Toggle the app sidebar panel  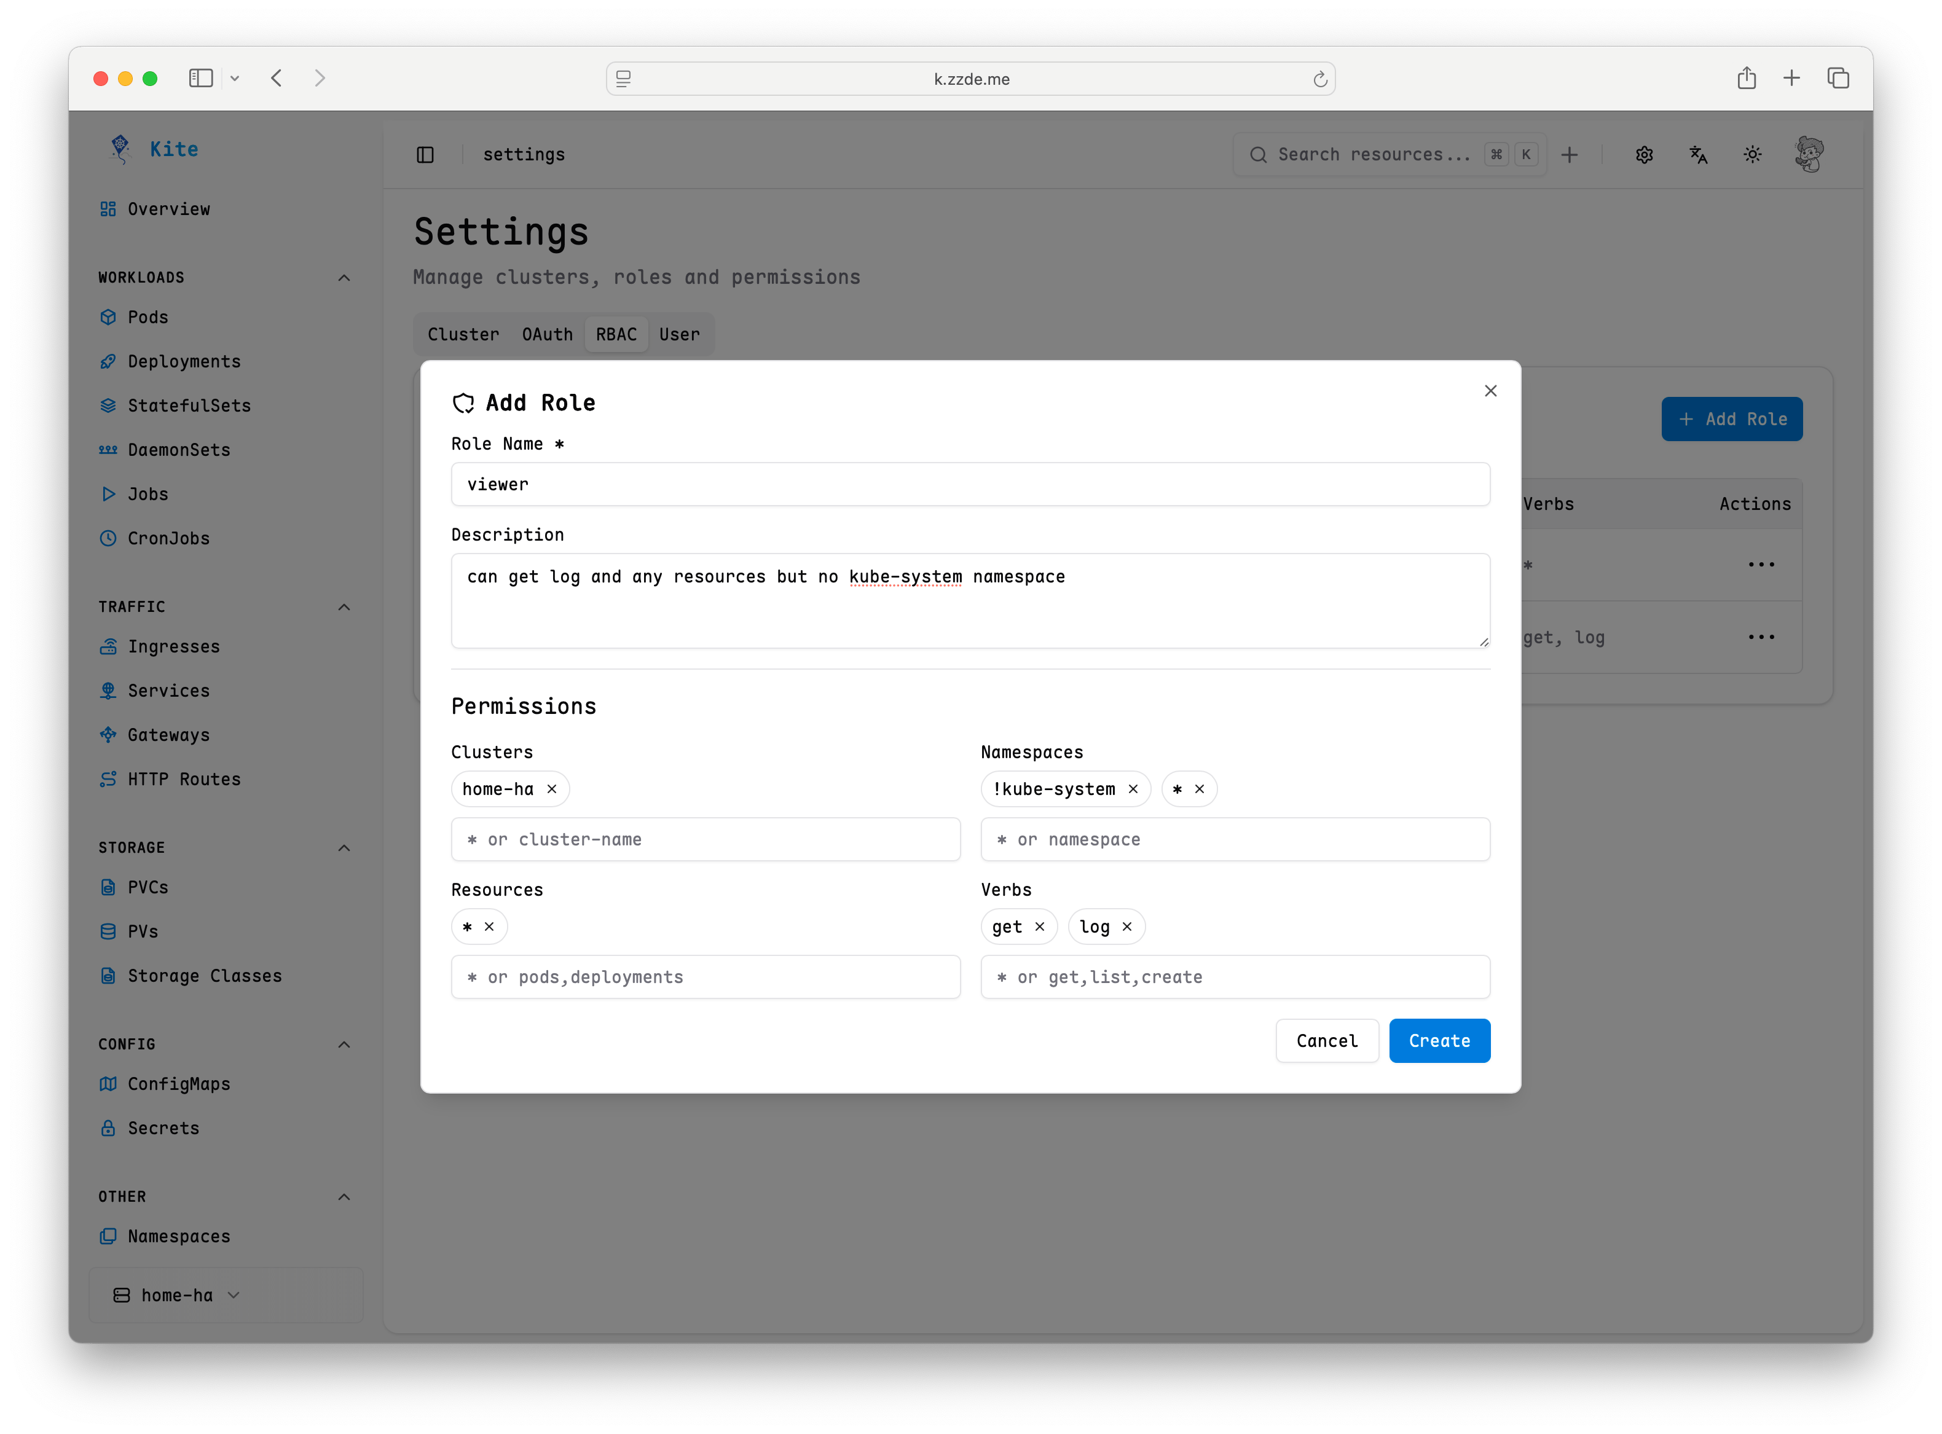[425, 154]
